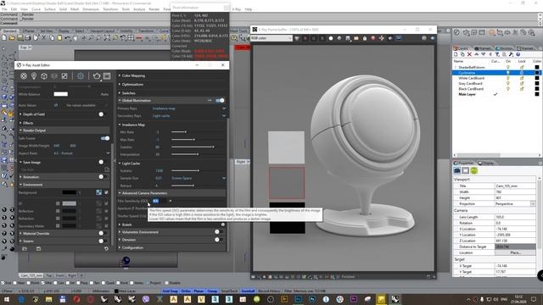Click the region render icon in frame buffer toolbar
The image size is (543, 305).
tap(382, 38)
